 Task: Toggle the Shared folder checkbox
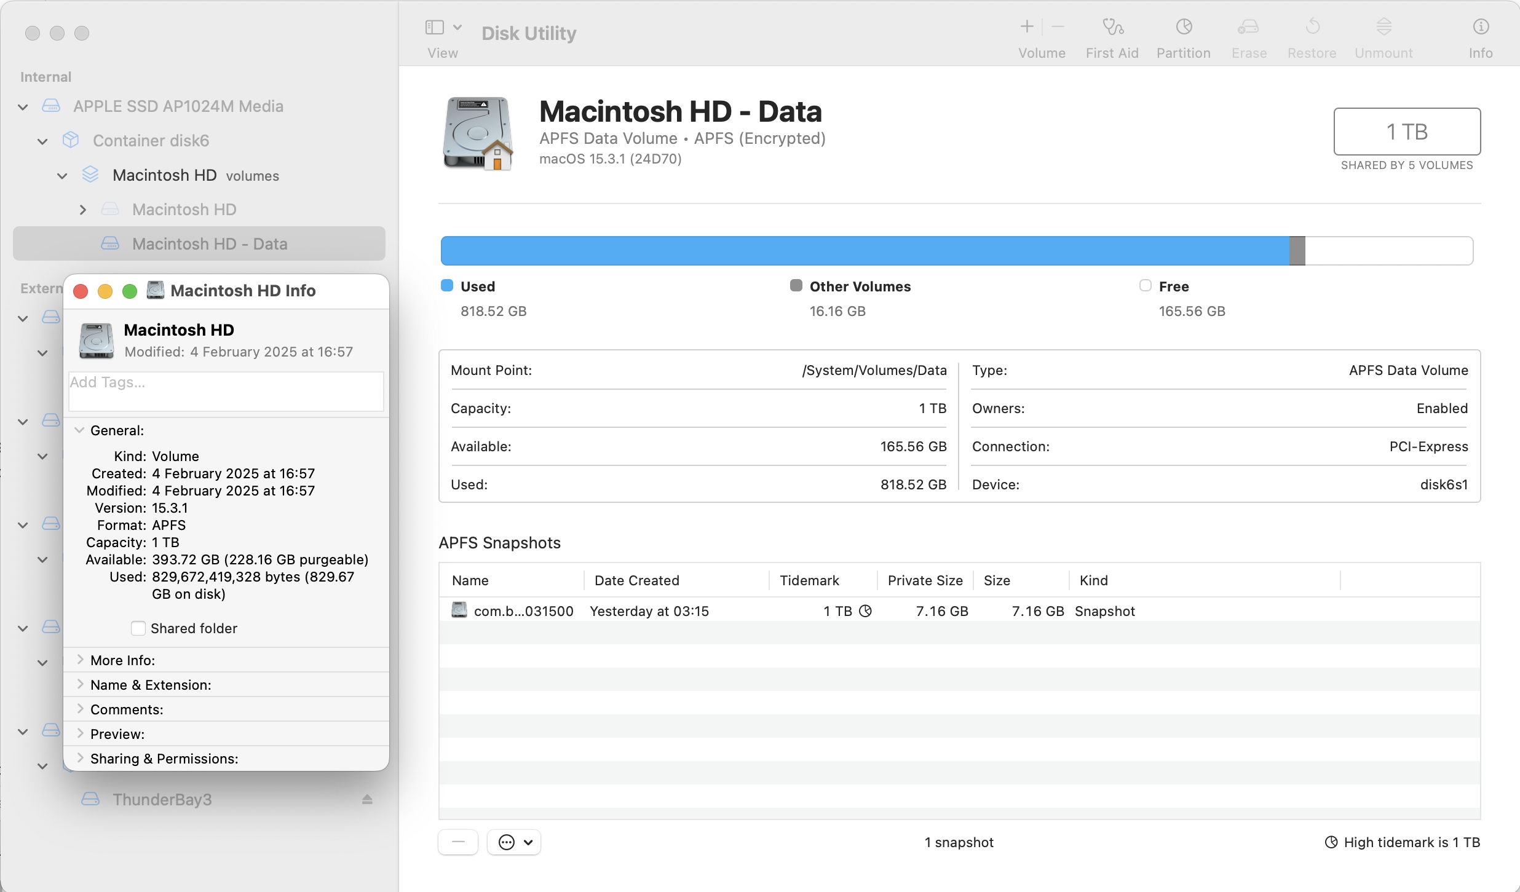coord(138,628)
